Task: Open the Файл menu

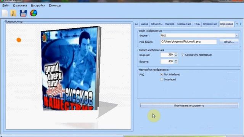Action: pyautogui.click(x=6, y=5)
